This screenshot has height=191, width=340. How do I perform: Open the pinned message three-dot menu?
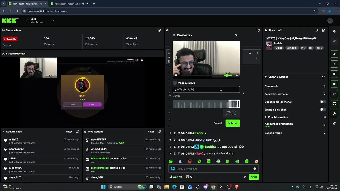pos(257,53)
